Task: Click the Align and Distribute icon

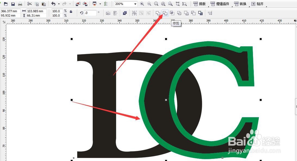Action: pos(210,13)
